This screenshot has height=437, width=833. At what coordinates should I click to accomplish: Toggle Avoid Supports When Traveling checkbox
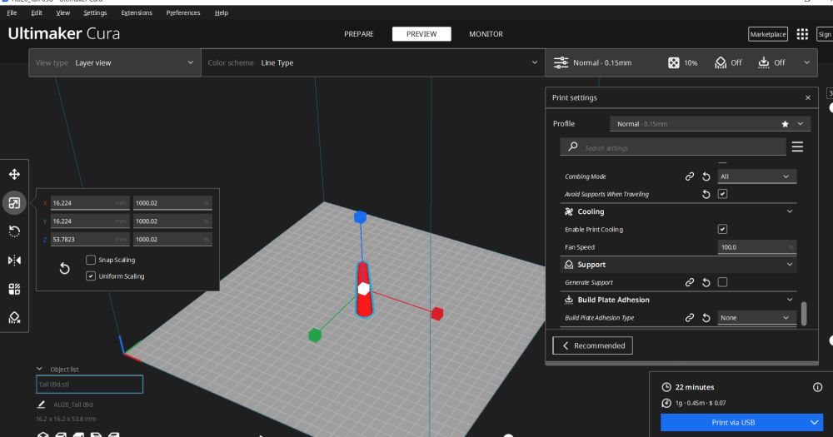(722, 194)
